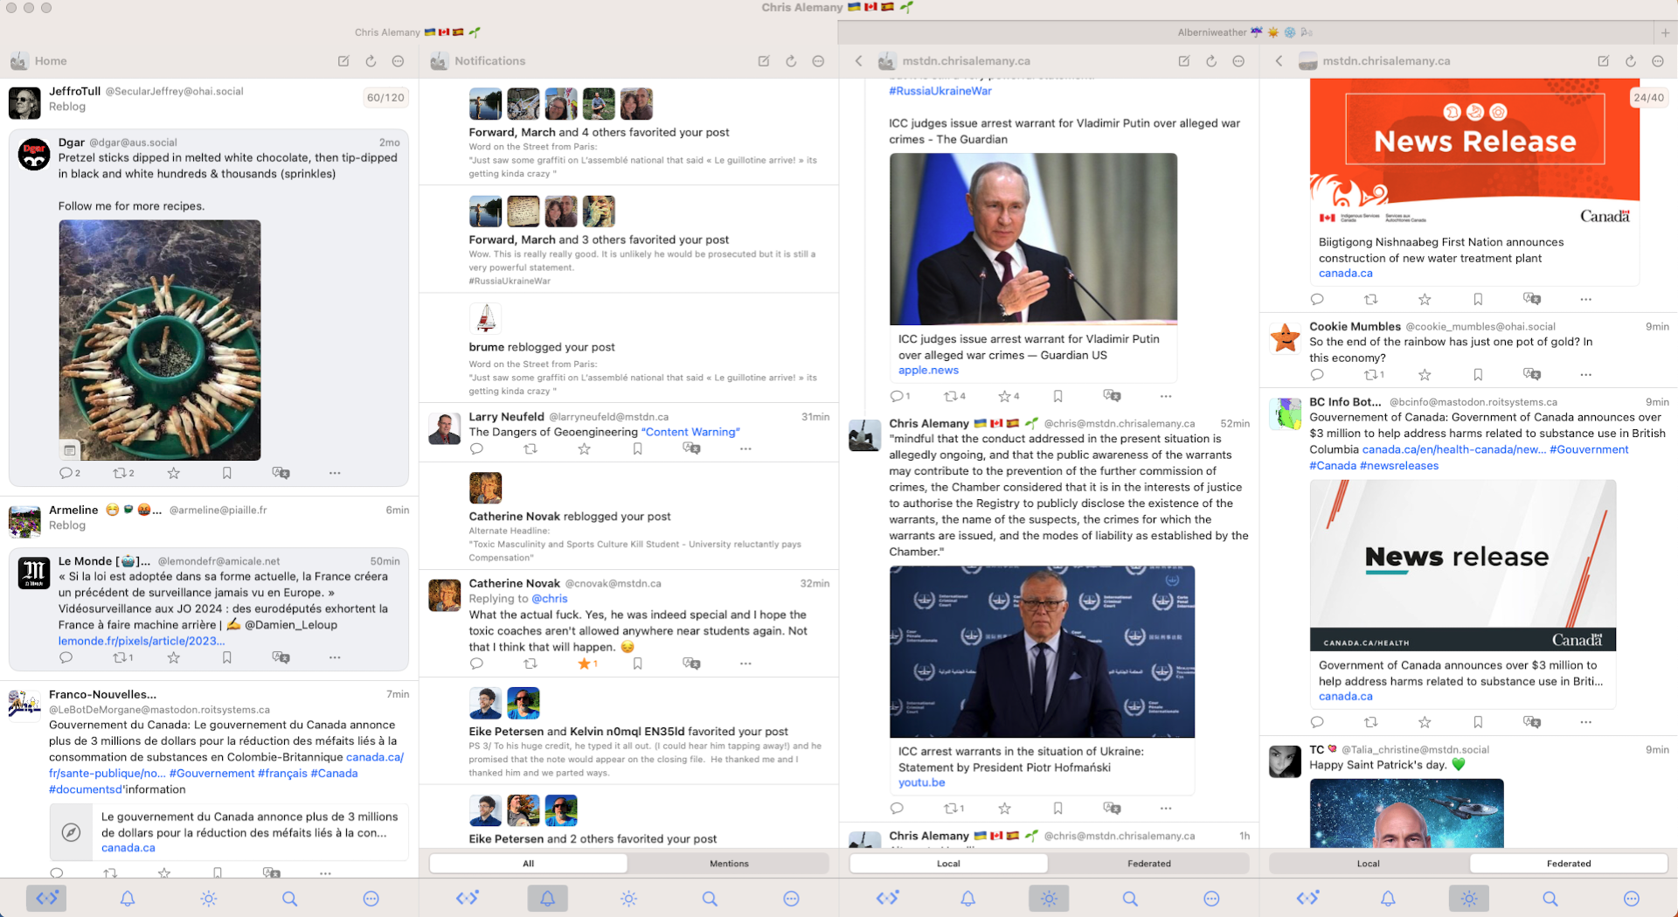Switch fourth column to Local timeline
Viewport: 1678px width, 917px height.
[x=1369, y=864]
